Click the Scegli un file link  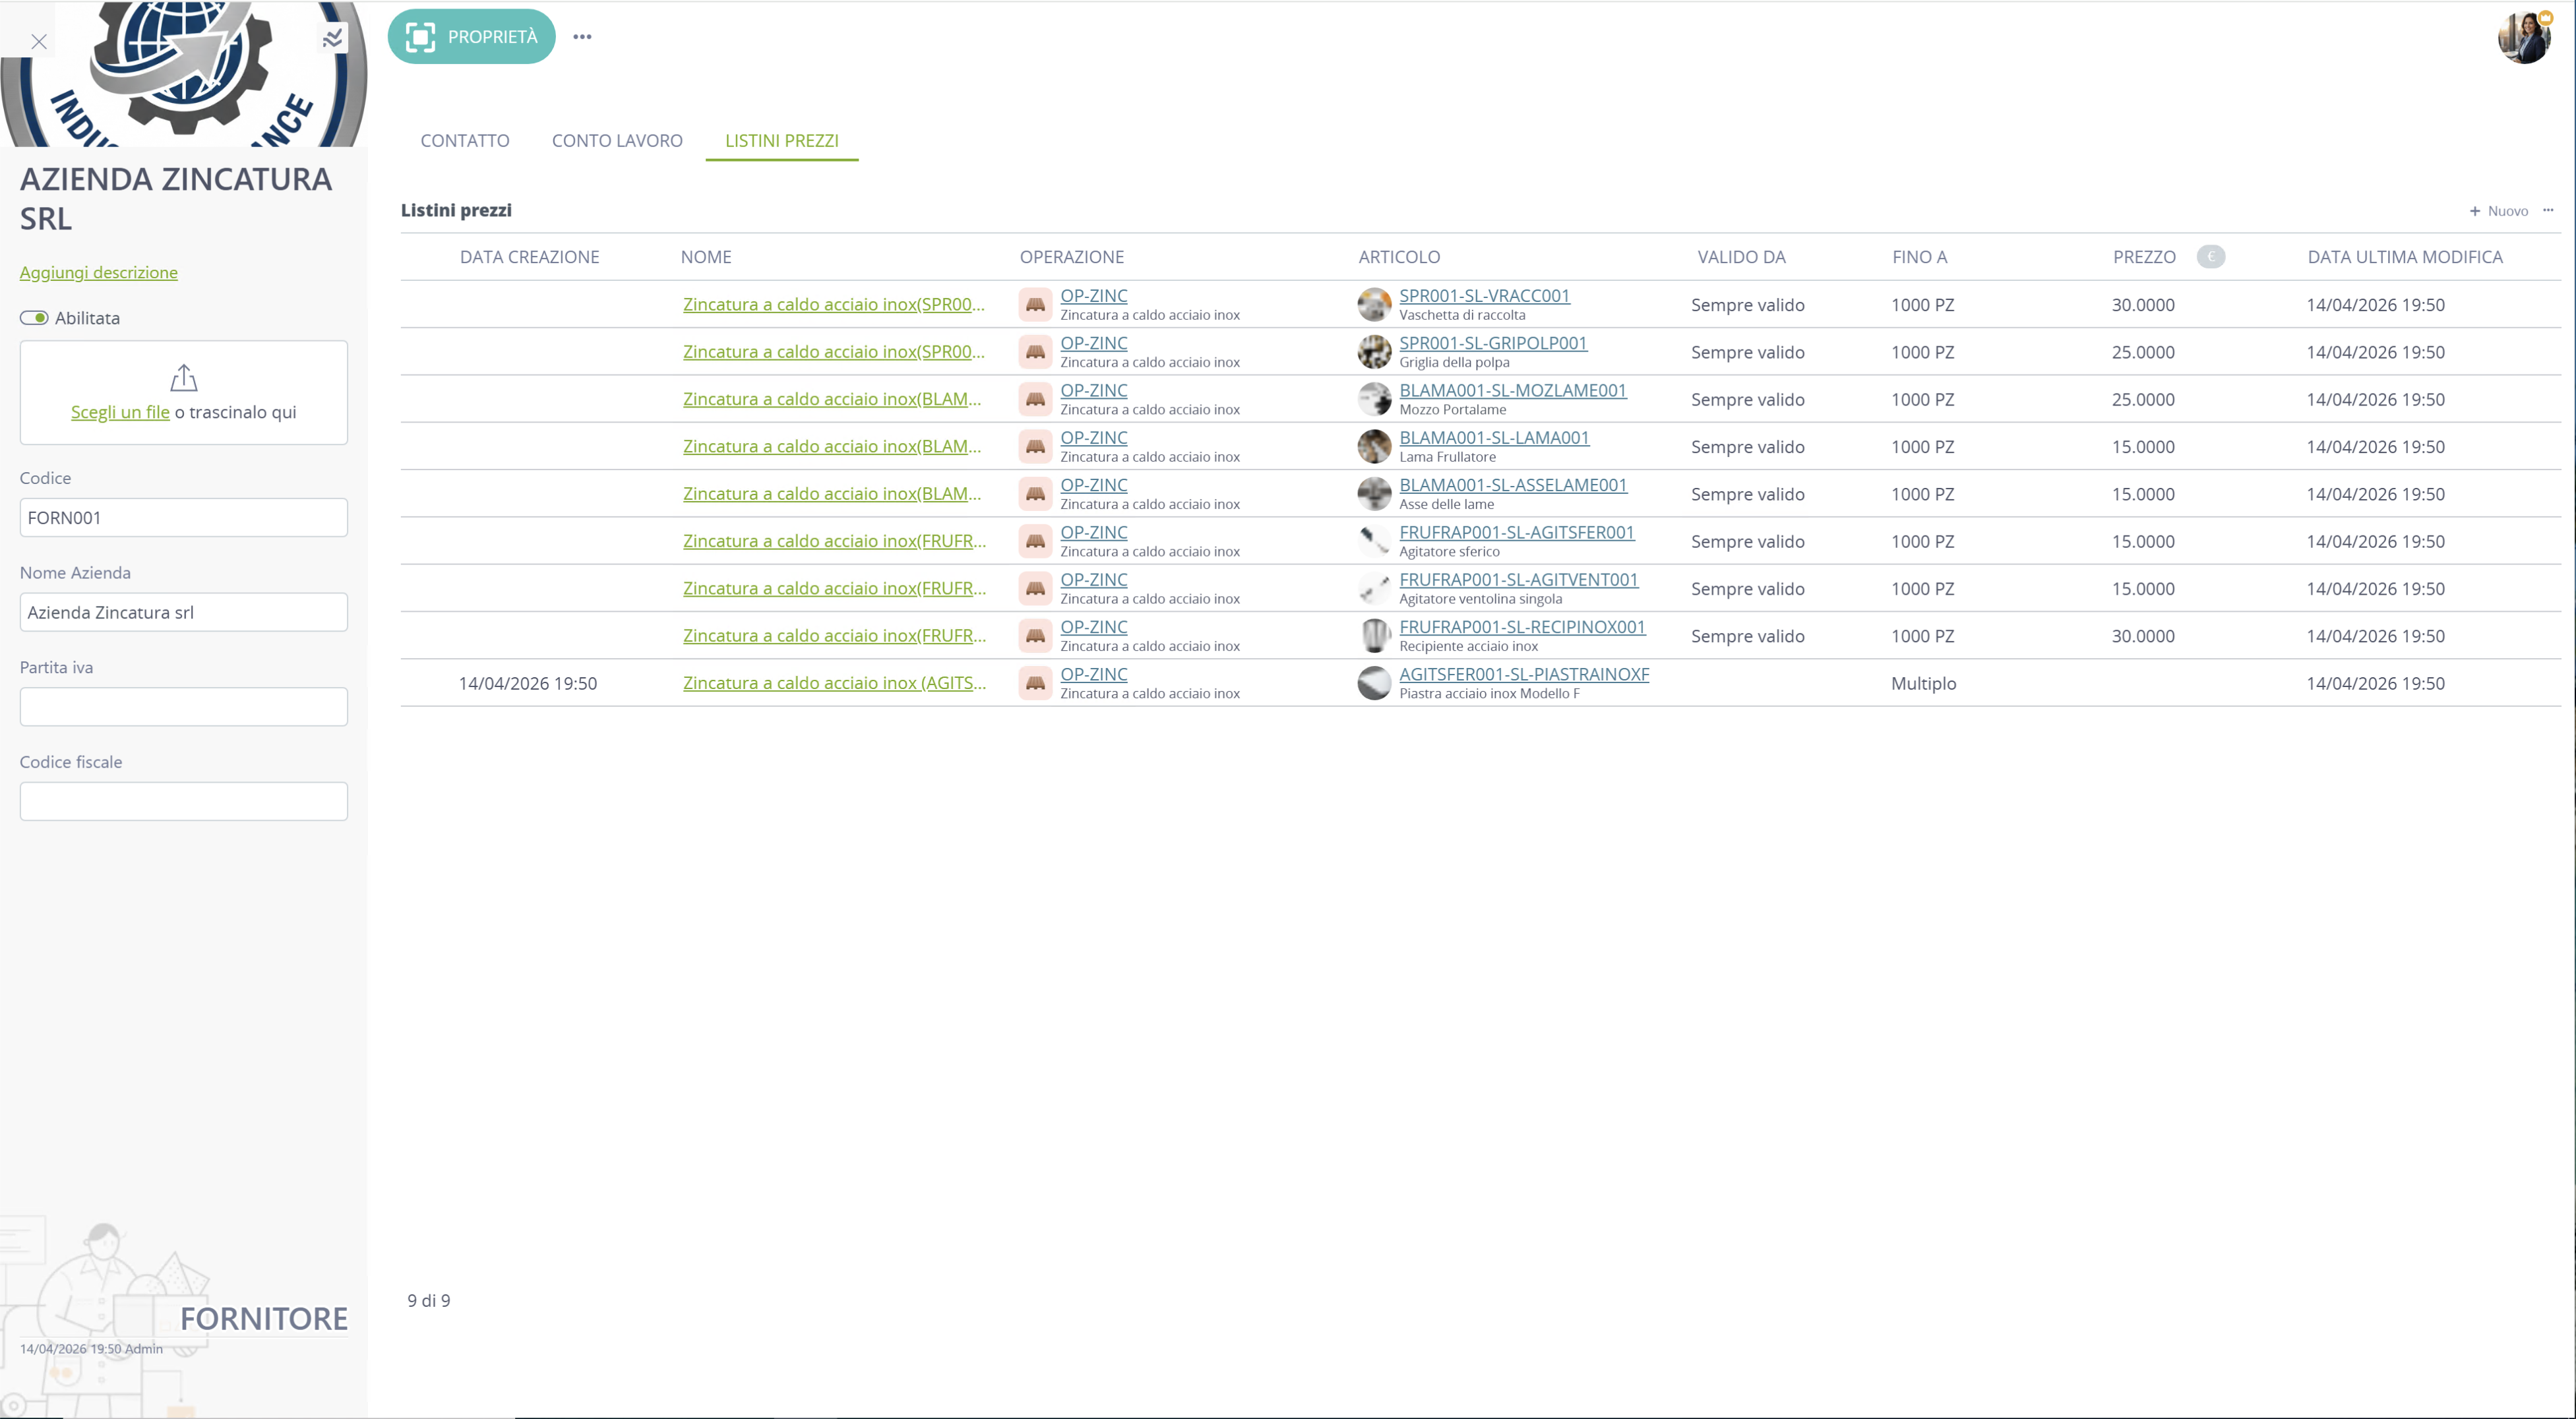click(120, 412)
